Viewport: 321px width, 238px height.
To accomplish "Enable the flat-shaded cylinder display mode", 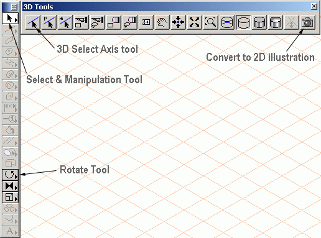I will tap(259, 22).
